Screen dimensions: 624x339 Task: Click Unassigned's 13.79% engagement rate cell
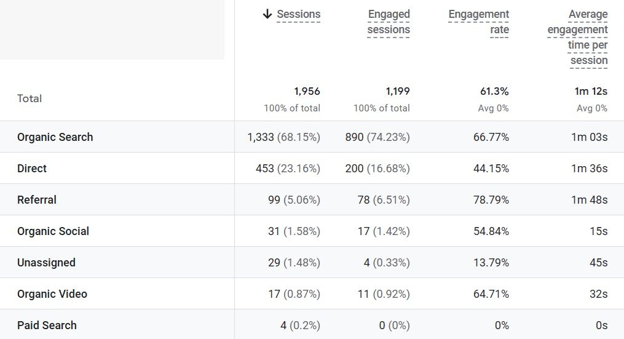491,263
